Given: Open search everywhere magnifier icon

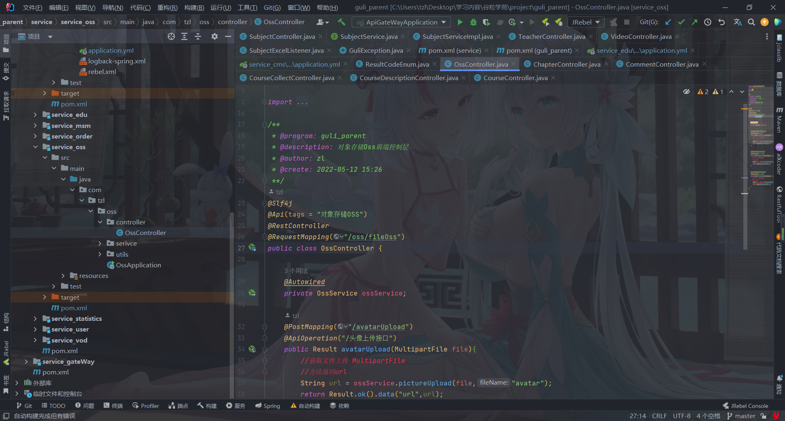Looking at the screenshot, I should [x=751, y=22].
